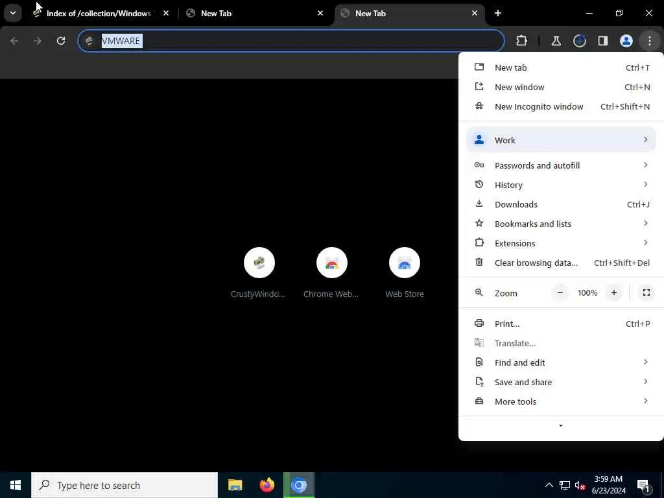Viewport: 664px width, 498px height.
Task: Close the Index of /collection/Windows tab
Action: pos(166,13)
